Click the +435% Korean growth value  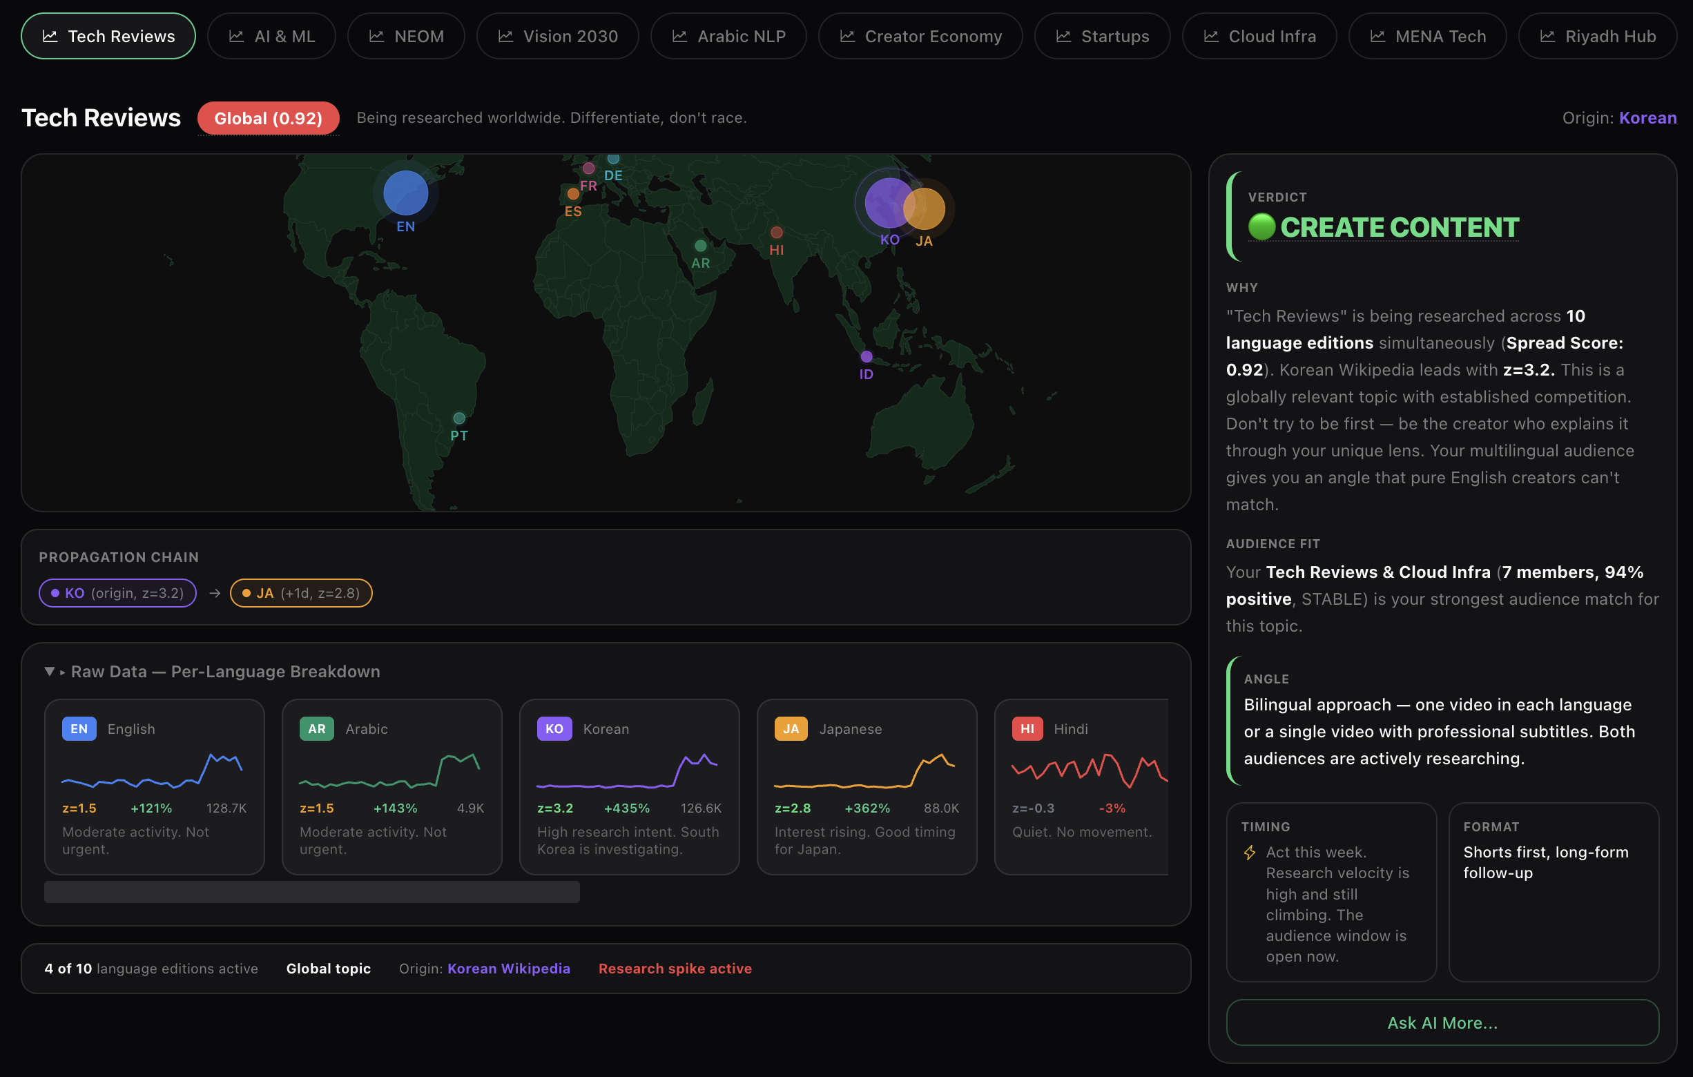[x=627, y=808]
